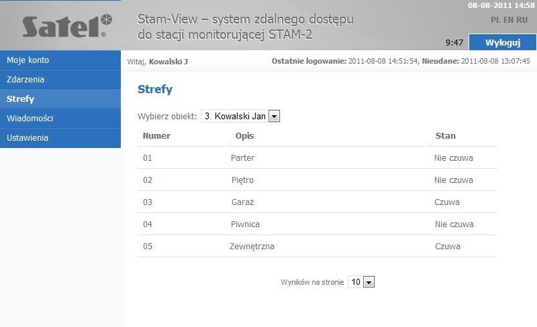Screen dimensions: 537x327
Task: Click zone number 02
Action: 148,180
